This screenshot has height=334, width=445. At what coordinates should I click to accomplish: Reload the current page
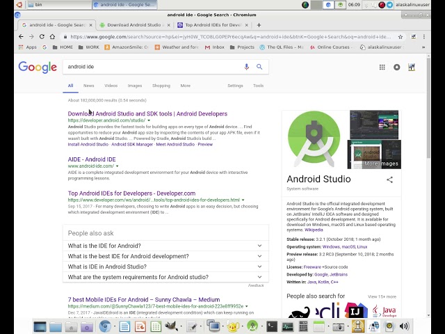pyautogui.click(x=42, y=37)
